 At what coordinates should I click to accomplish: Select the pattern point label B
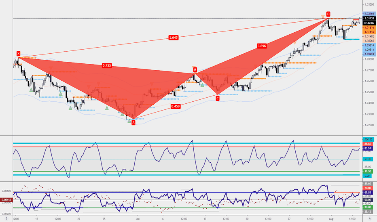click(195, 70)
